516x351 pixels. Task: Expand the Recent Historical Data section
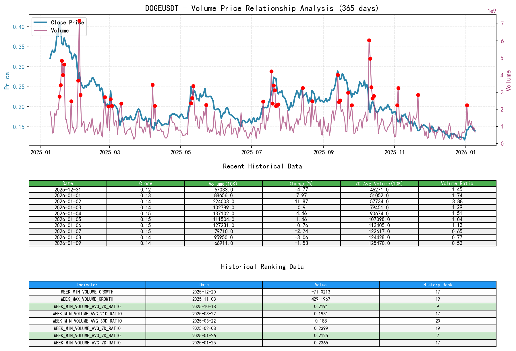[262, 166]
